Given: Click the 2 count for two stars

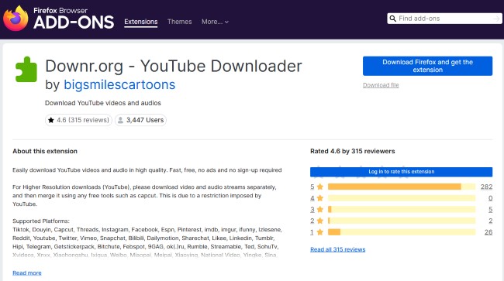Looking at the screenshot, I should pos(491,221).
